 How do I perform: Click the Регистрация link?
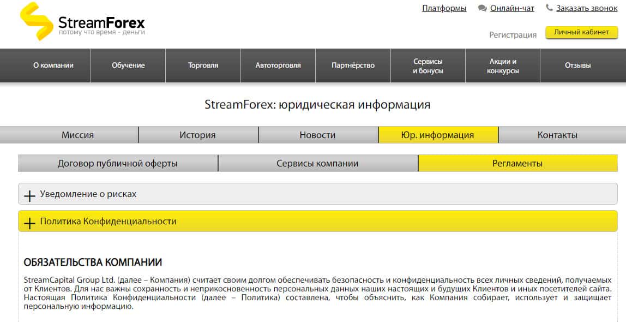click(x=513, y=35)
